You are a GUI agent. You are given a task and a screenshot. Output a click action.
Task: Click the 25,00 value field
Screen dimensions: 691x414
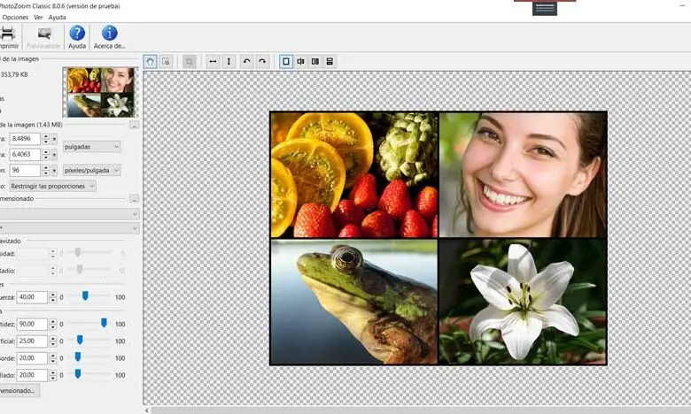(32, 341)
